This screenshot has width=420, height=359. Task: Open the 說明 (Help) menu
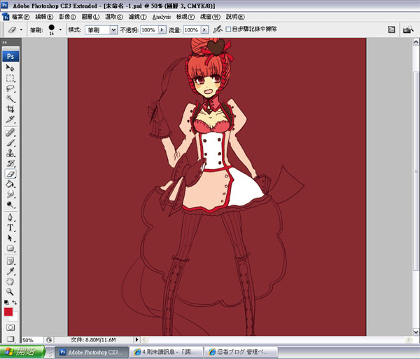pyautogui.click(x=235, y=17)
